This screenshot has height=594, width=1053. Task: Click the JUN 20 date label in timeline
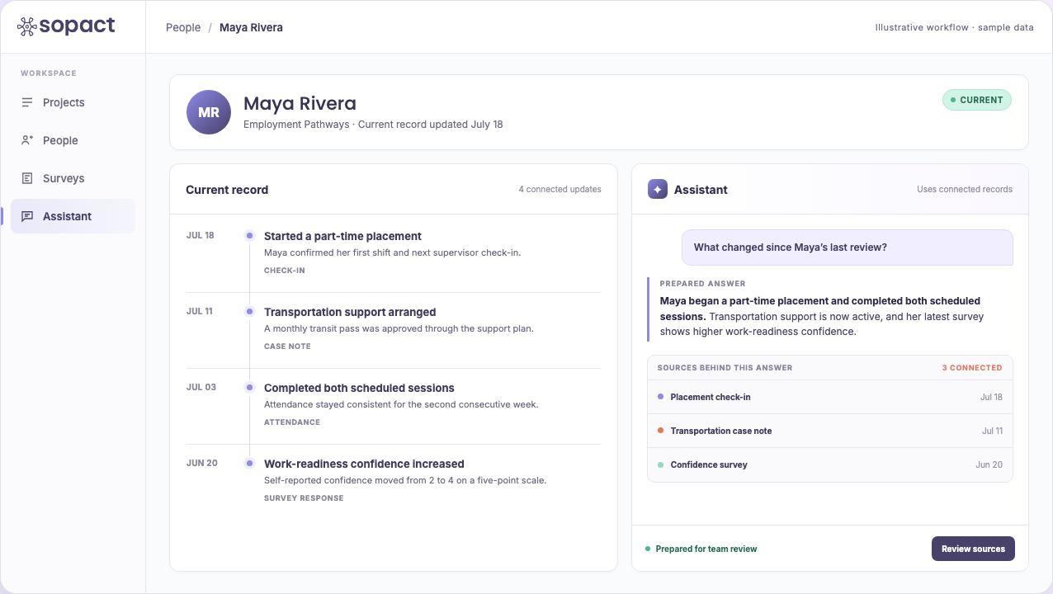[201, 464]
